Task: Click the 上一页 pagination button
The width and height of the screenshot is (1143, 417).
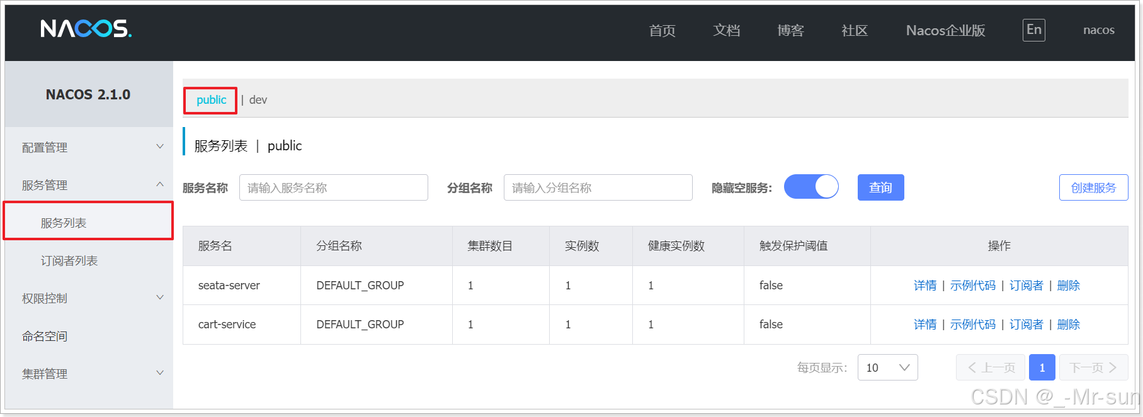Action: [x=991, y=367]
